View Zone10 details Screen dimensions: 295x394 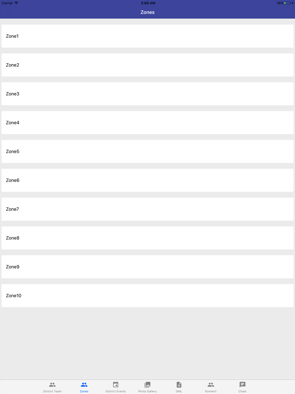[x=147, y=296]
